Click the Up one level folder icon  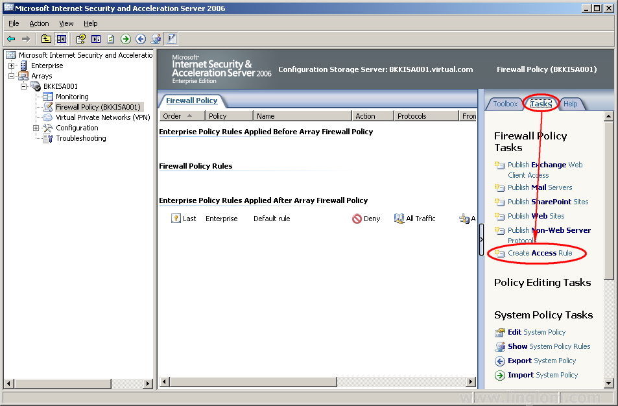pos(46,39)
